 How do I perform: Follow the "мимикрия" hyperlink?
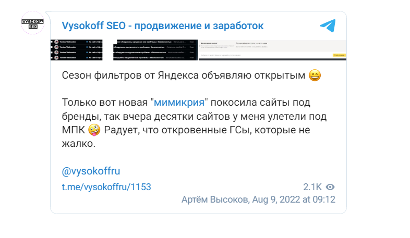point(177,103)
